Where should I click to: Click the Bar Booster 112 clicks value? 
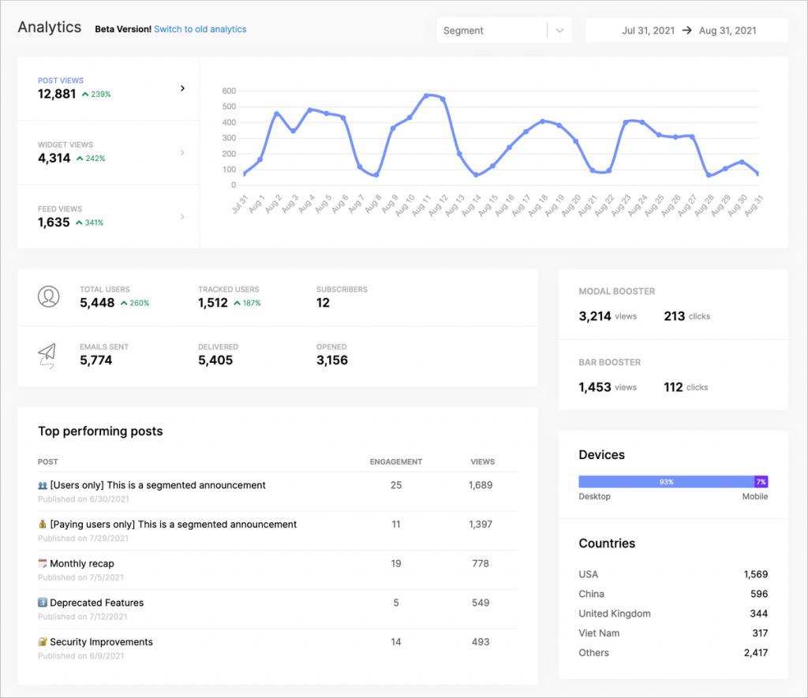[674, 387]
